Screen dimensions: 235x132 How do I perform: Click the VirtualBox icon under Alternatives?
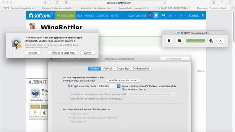(x=35, y=93)
